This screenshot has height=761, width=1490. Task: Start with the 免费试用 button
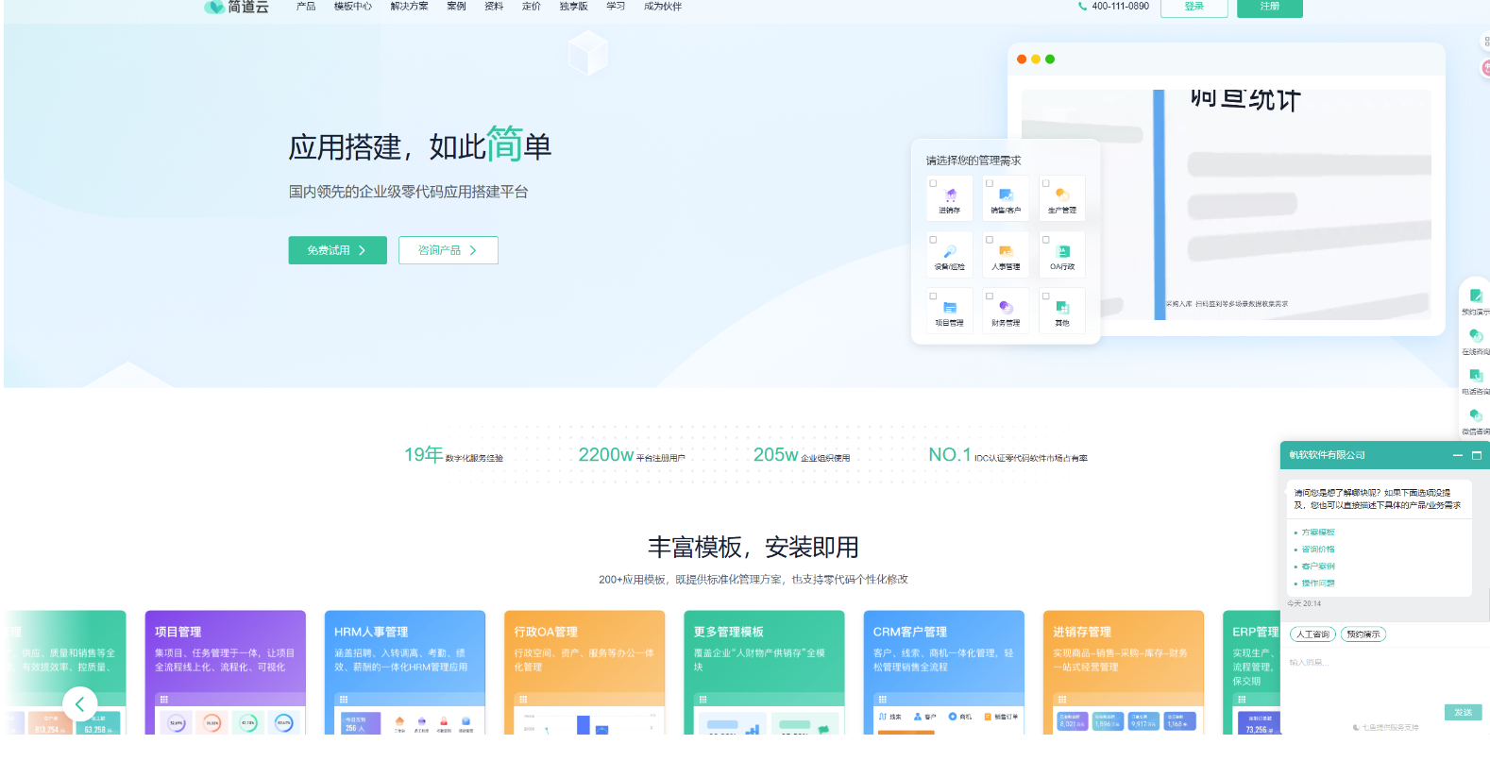pyautogui.click(x=338, y=250)
